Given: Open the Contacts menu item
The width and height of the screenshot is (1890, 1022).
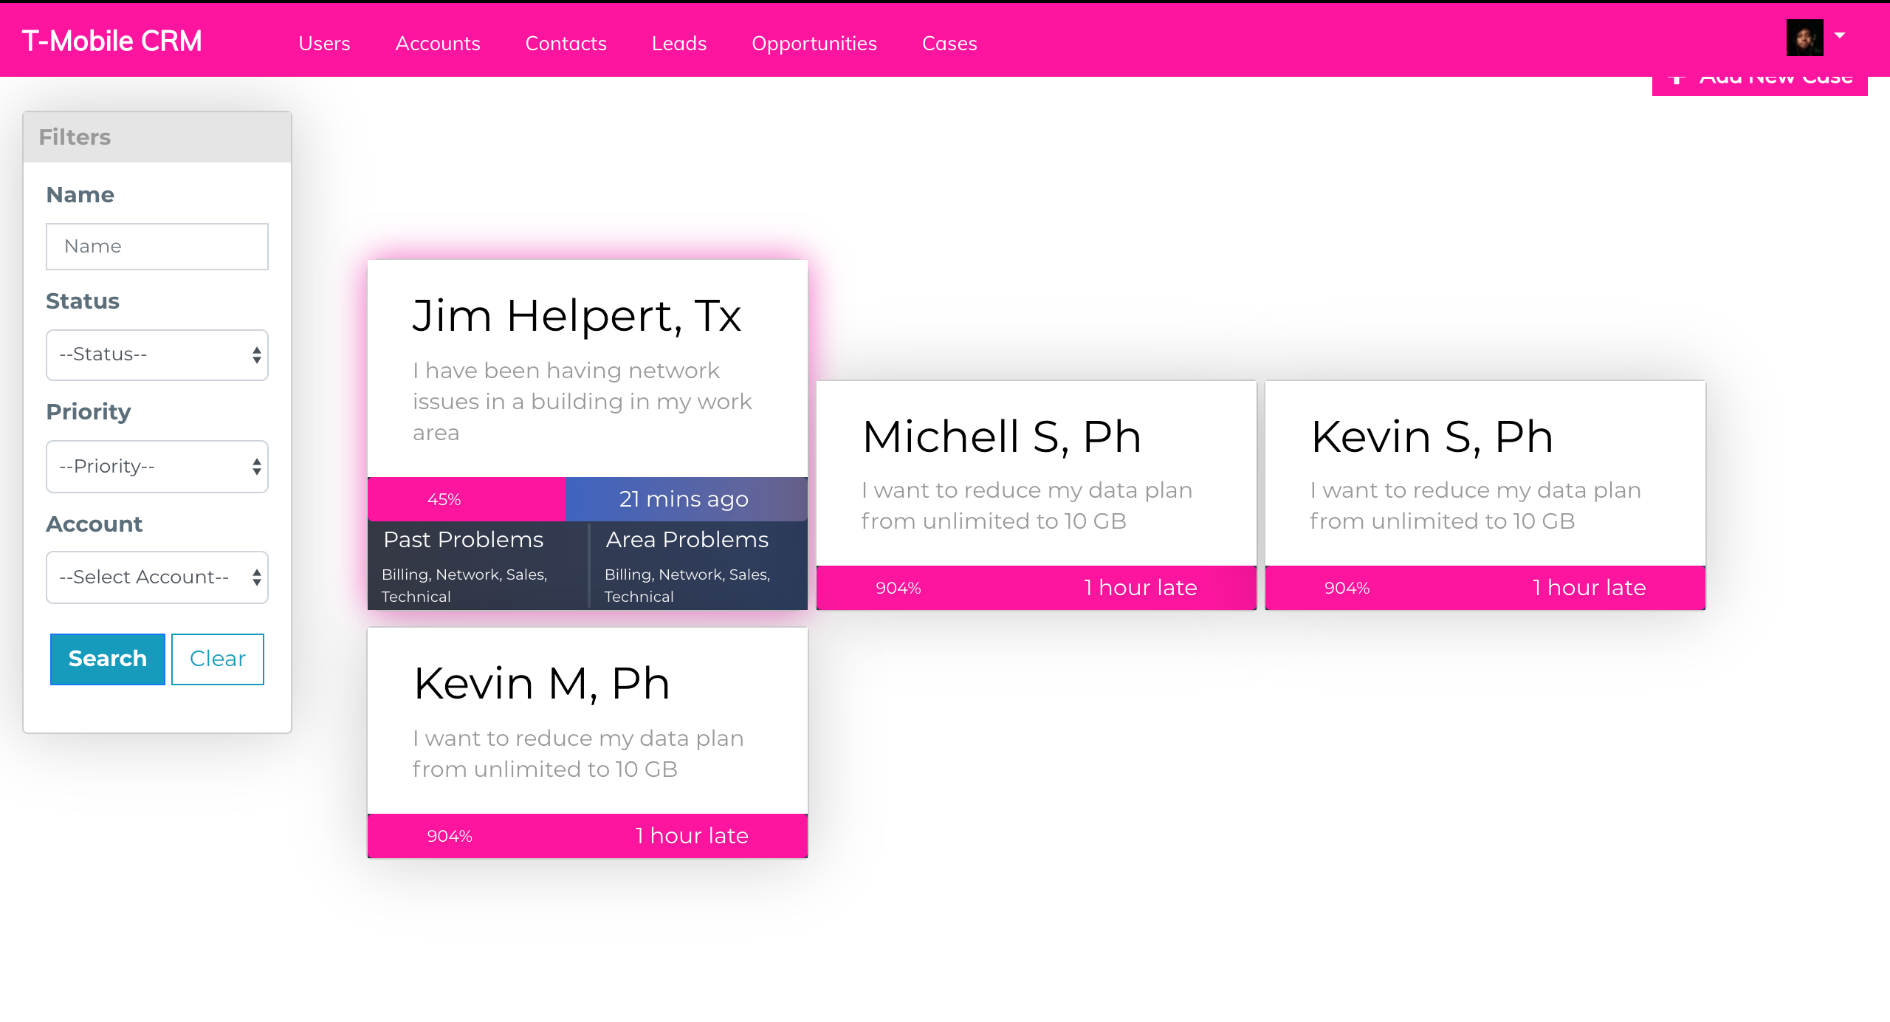Looking at the screenshot, I should [x=566, y=44].
